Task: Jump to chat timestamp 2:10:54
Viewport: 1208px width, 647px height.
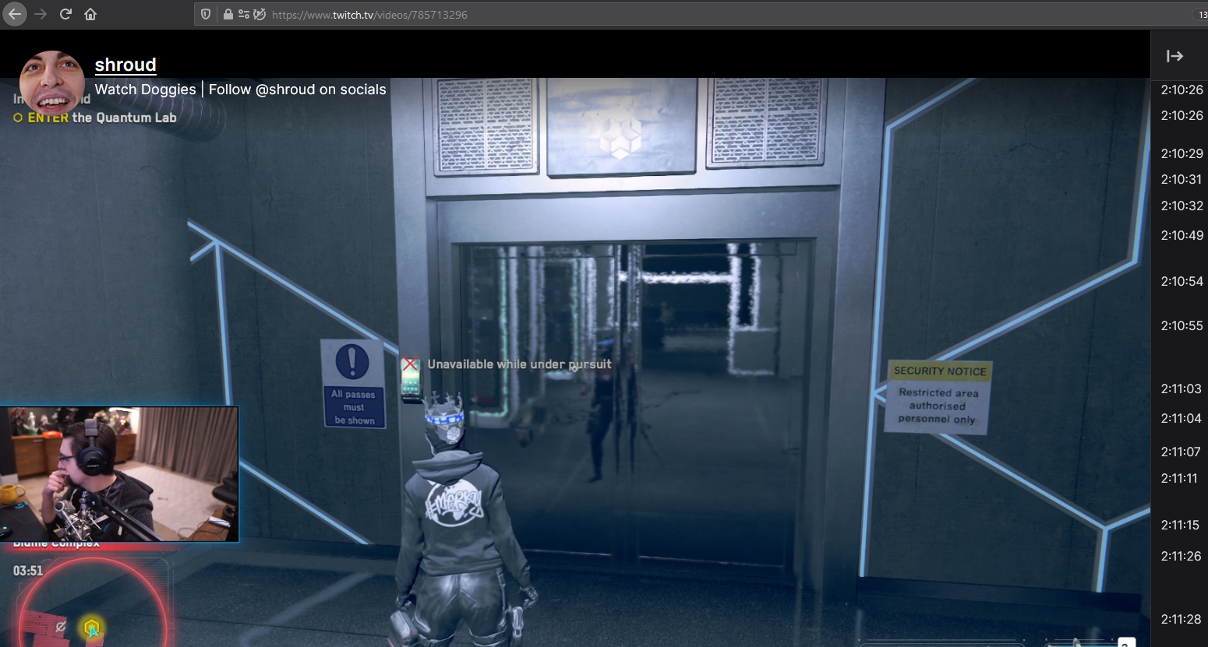Action: [x=1182, y=281]
